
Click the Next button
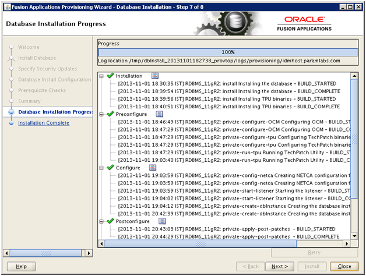pos(280,267)
